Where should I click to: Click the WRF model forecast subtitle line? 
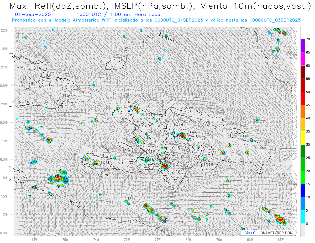pyautogui.click(x=156, y=20)
